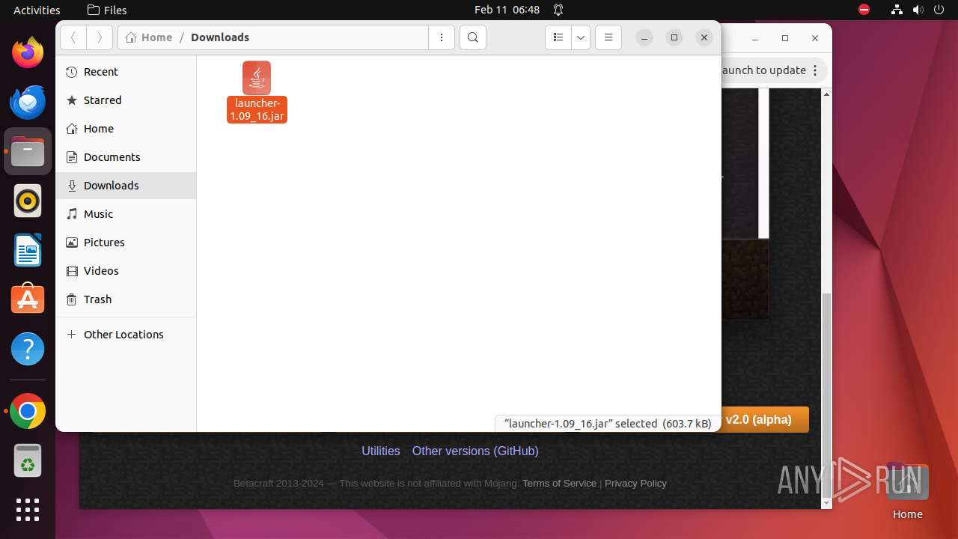Open Home in the sidebar
Viewport: 958px width, 539px height.
[x=126, y=129]
